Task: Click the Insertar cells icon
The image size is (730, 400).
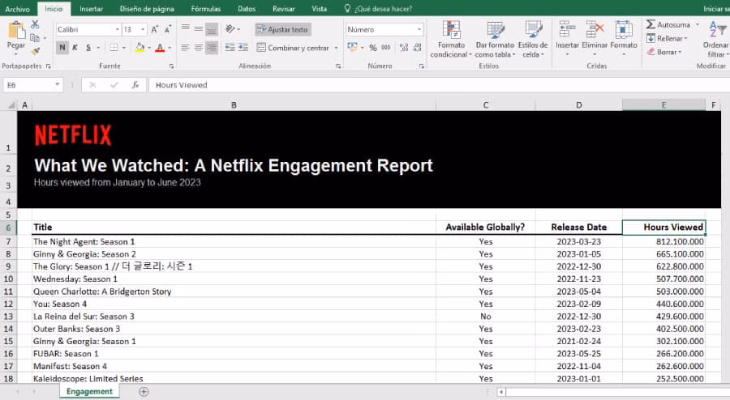Action: click(x=567, y=30)
